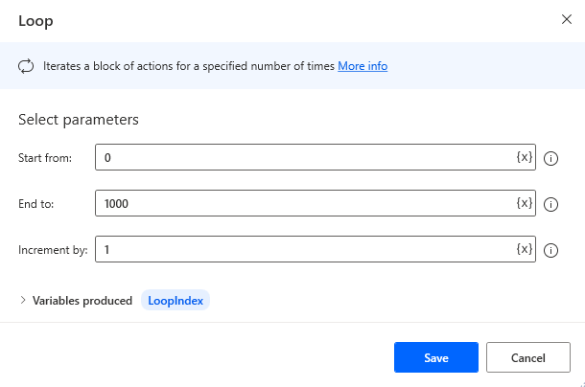Click the Select parameters heading
Screen dimensions: 585x387
(x=79, y=120)
